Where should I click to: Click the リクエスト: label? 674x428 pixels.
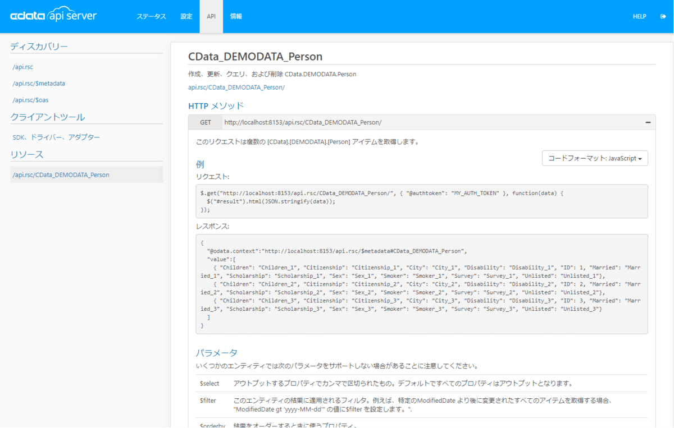(212, 176)
